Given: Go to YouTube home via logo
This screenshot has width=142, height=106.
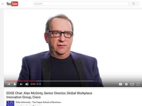Looking at the screenshot, I should [12, 4].
